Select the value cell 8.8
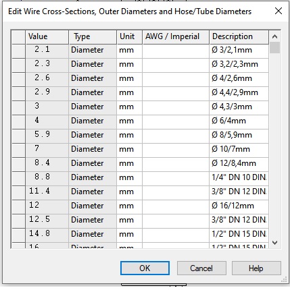The width and height of the screenshot is (290, 290). pyautogui.click(x=47, y=179)
